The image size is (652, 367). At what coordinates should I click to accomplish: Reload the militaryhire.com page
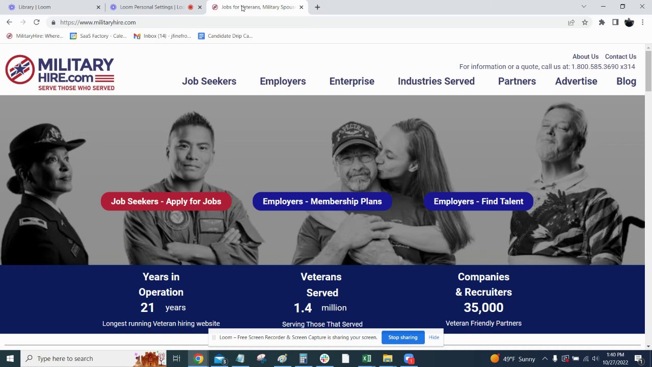click(x=37, y=22)
